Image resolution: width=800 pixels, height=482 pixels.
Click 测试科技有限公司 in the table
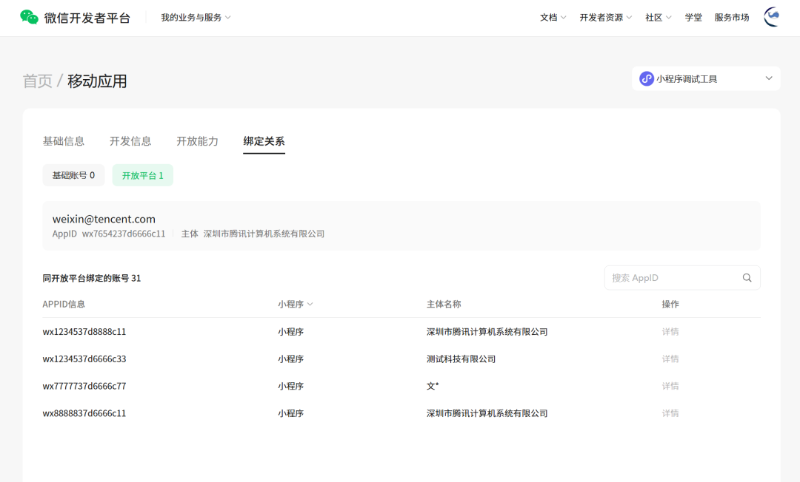(x=461, y=359)
